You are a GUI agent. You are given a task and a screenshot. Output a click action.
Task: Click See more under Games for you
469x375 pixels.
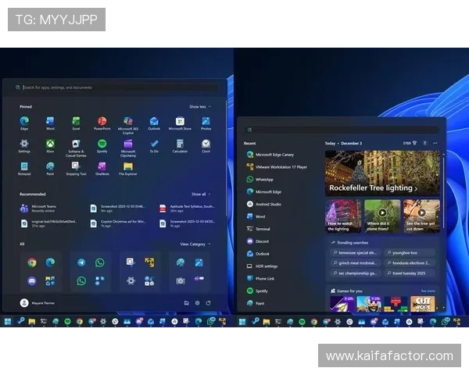(x=428, y=291)
